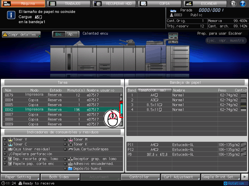Switch to the TRABAJOS tab
This screenshot has height=186, width=249.
tap(68, 3)
